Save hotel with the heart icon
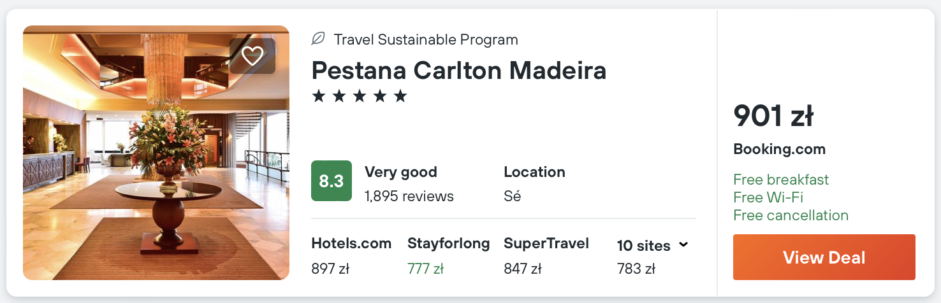The height and width of the screenshot is (303, 941). point(252,56)
